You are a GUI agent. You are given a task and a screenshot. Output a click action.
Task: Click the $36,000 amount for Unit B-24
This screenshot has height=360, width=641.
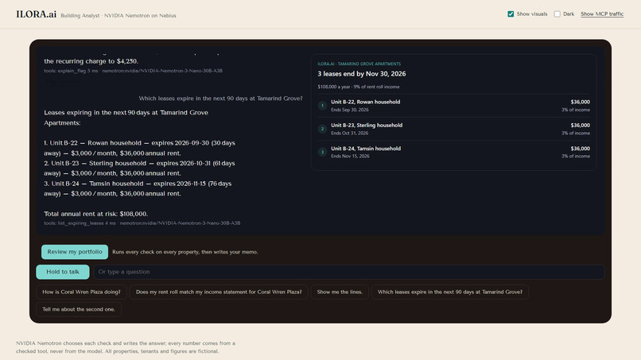[580, 149]
